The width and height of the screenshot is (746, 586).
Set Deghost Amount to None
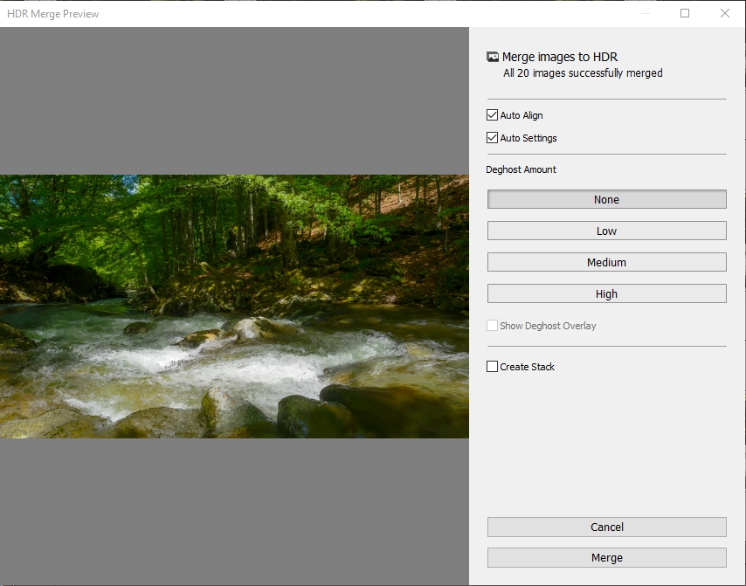pyautogui.click(x=606, y=199)
